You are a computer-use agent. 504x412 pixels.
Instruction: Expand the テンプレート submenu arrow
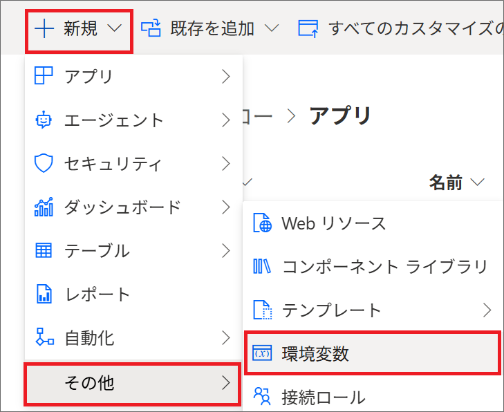point(487,310)
